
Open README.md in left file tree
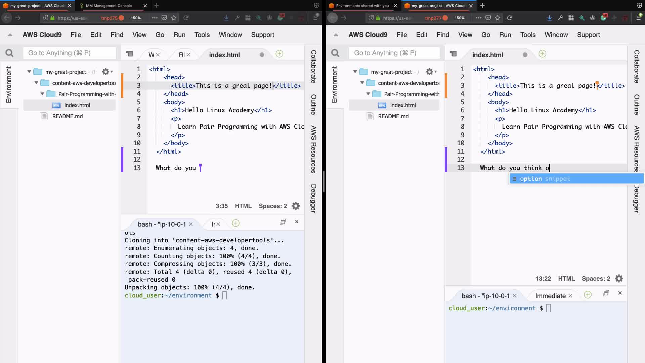(67, 116)
